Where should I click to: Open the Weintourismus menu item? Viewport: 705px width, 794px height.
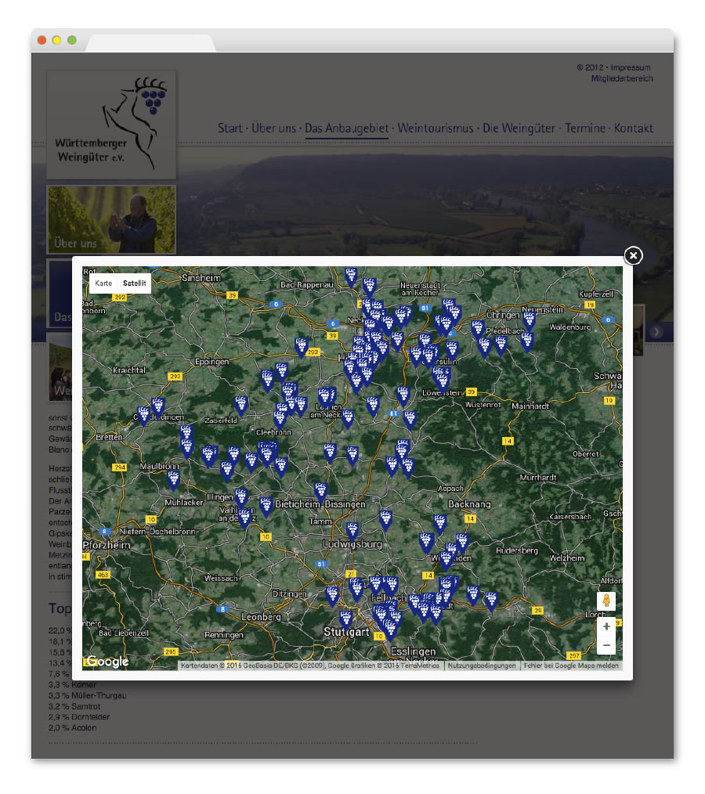coord(435,128)
